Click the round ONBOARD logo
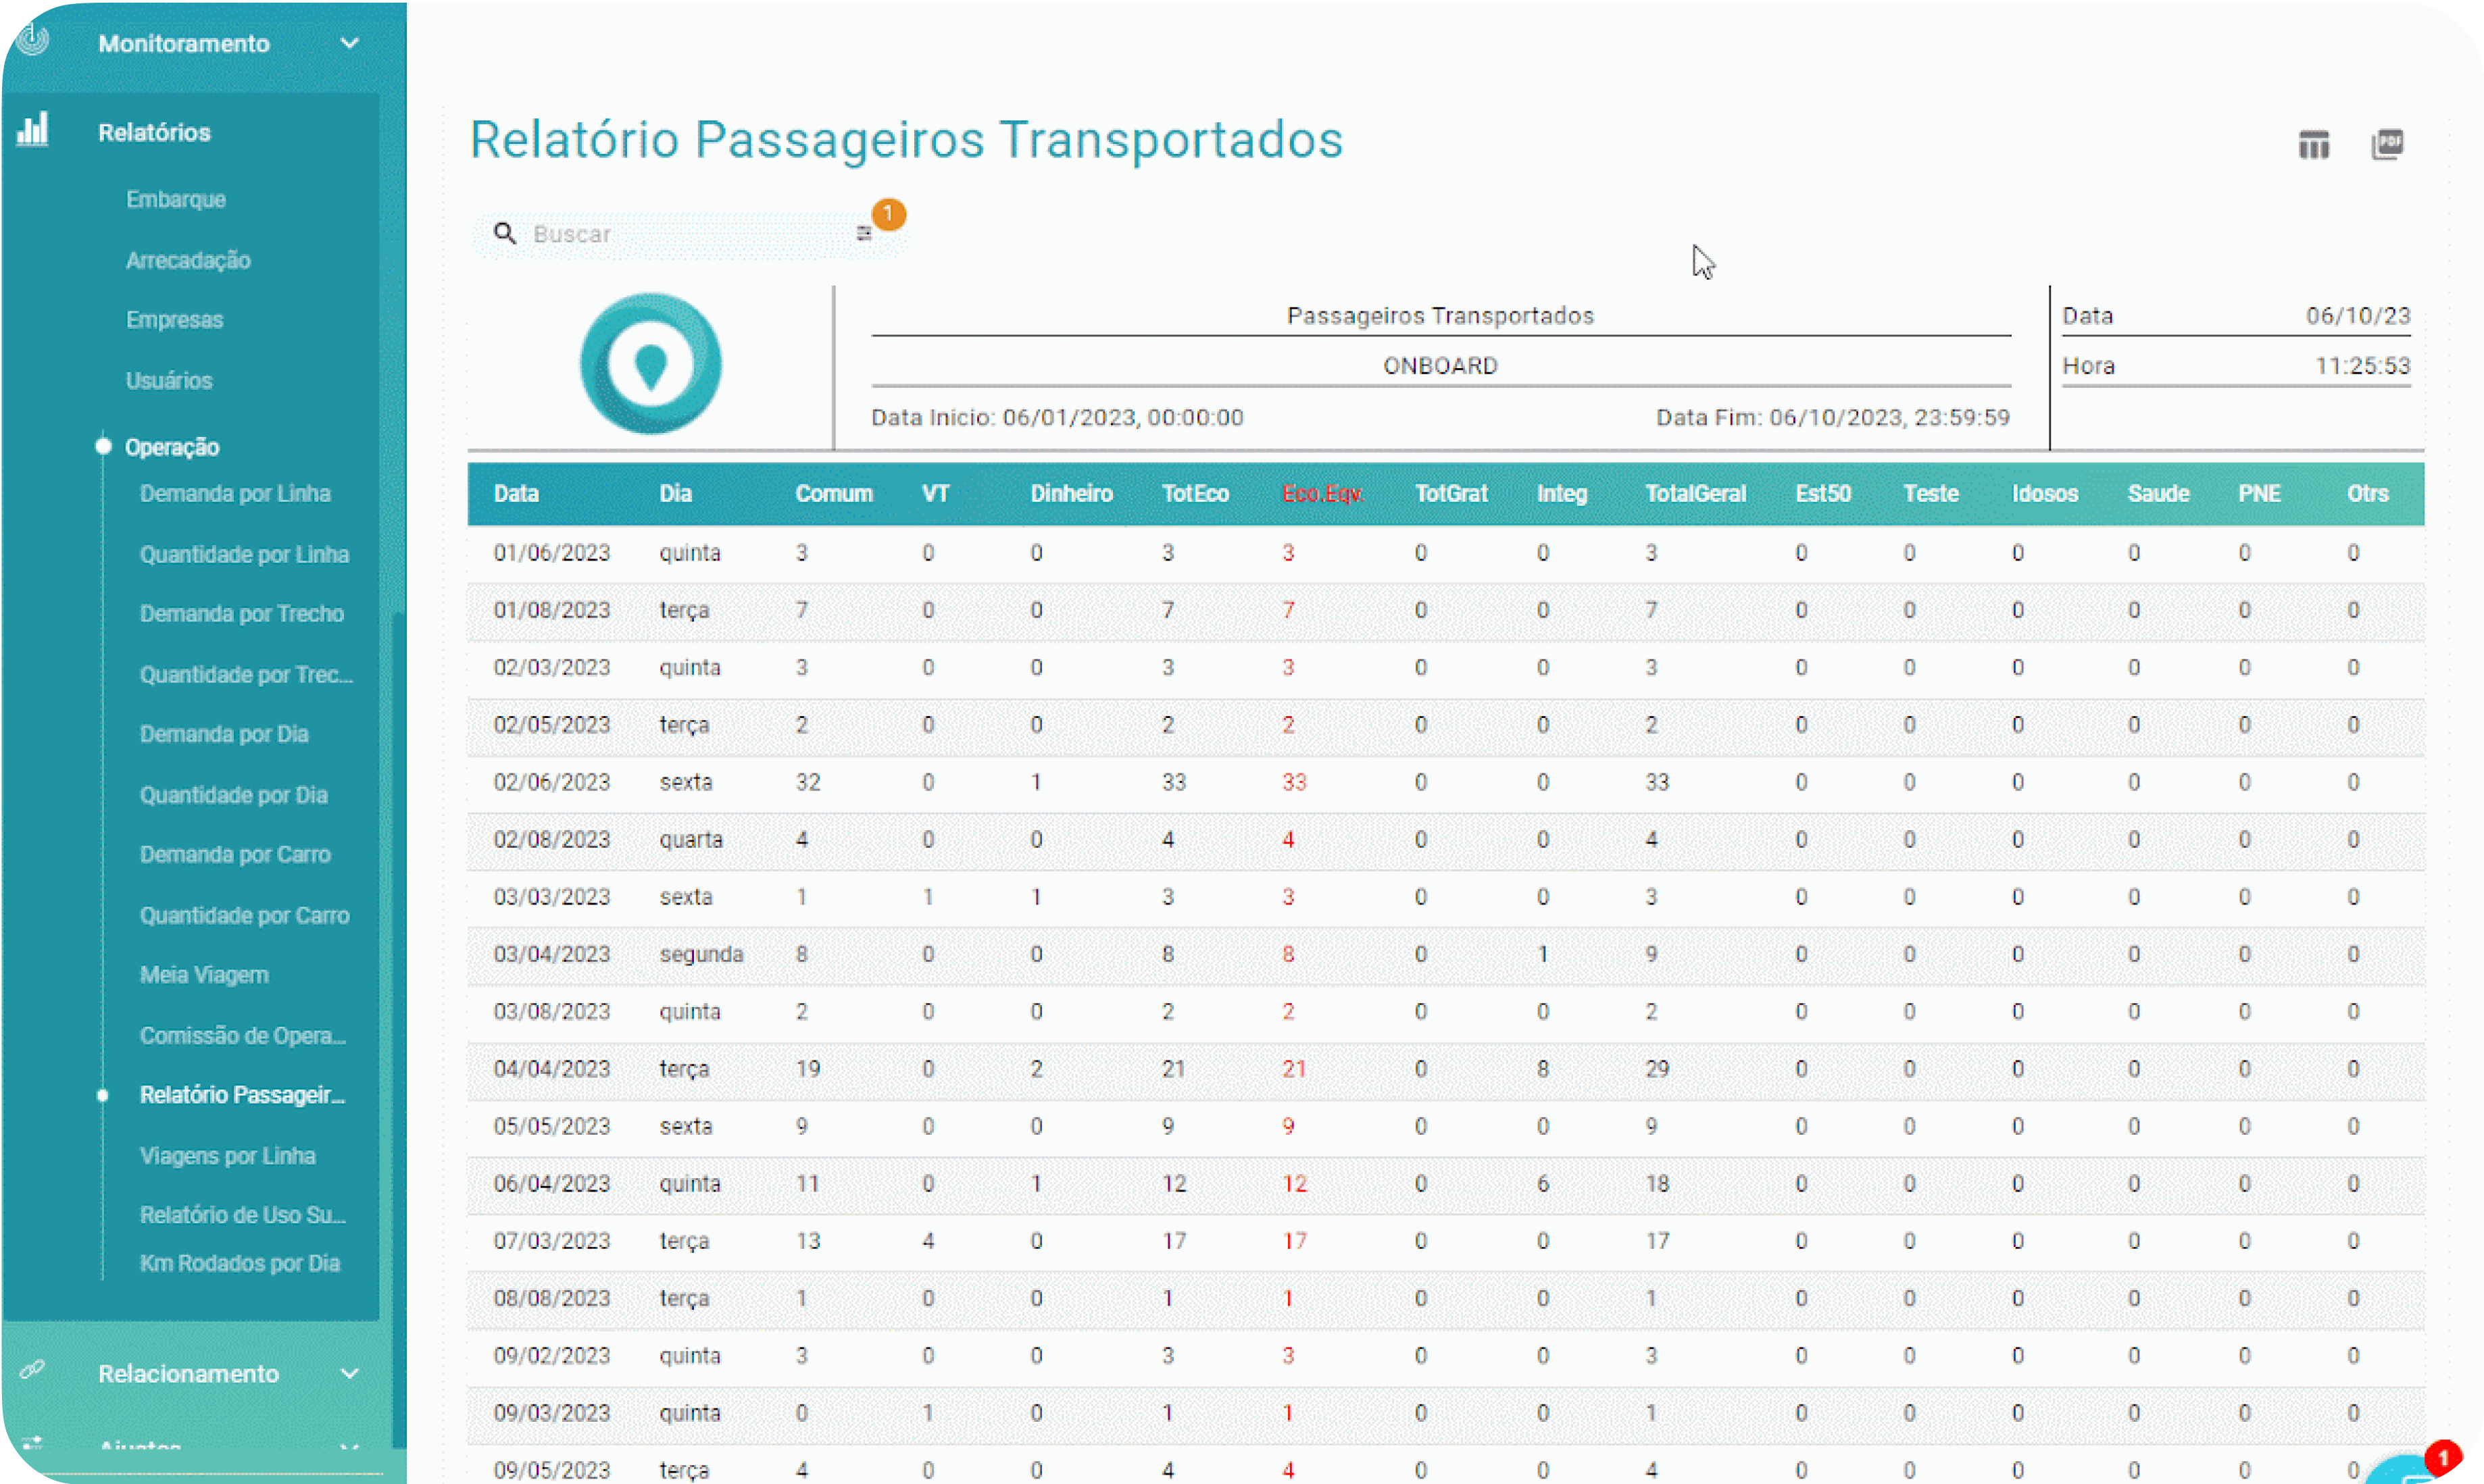Image resolution: width=2484 pixels, height=1484 pixels. tap(650, 364)
